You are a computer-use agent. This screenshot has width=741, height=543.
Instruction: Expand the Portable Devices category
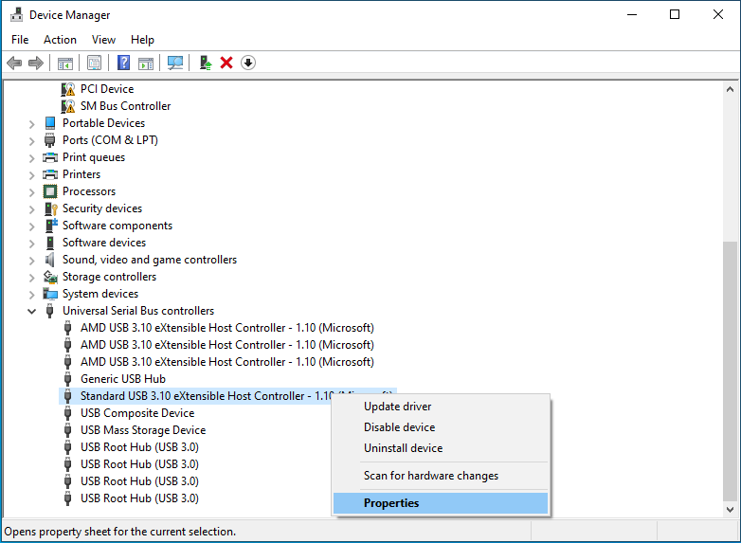(32, 123)
